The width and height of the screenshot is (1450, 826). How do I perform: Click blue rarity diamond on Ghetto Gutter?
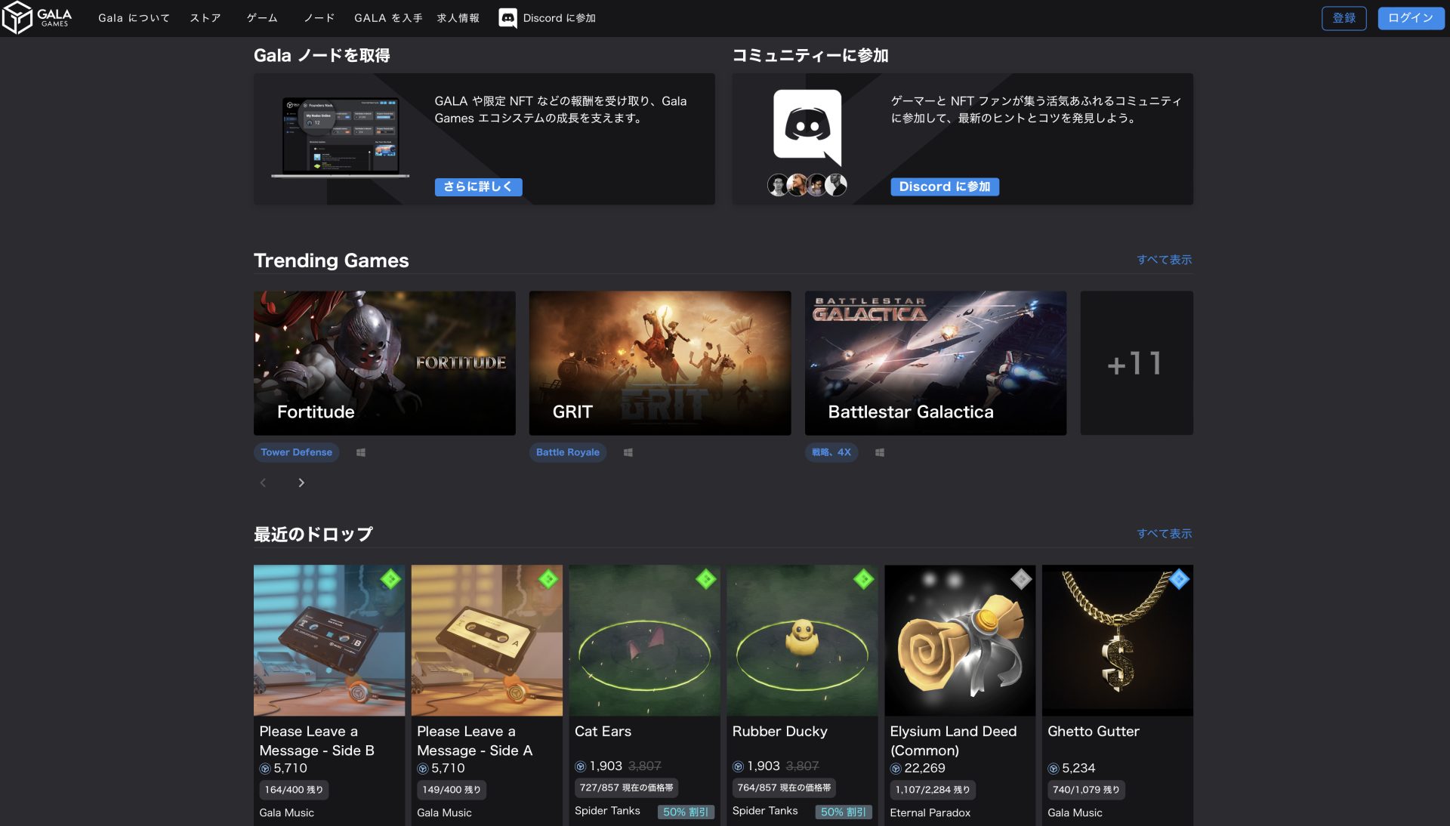(x=1179, y=579)
